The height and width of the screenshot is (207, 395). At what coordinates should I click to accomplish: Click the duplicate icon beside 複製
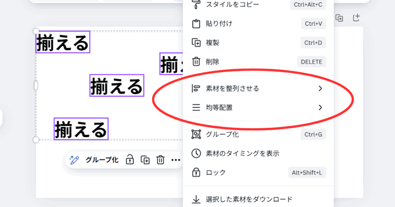click(x=196, y=43)
